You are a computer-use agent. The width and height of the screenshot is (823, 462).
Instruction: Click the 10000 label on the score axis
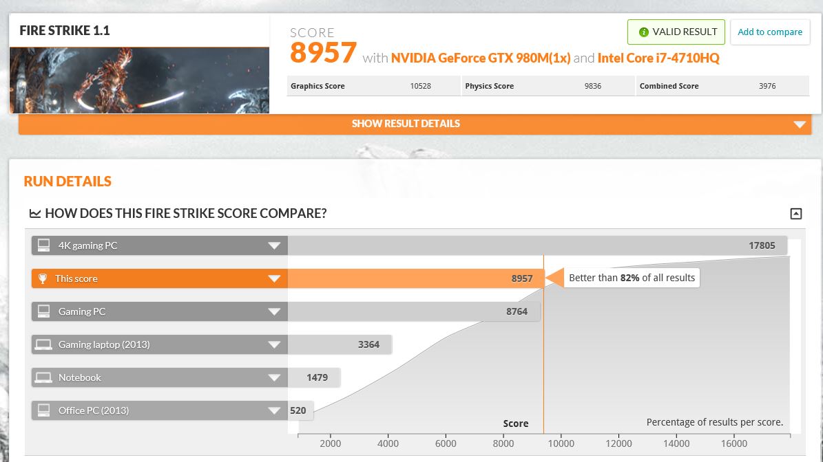(561, 443)
